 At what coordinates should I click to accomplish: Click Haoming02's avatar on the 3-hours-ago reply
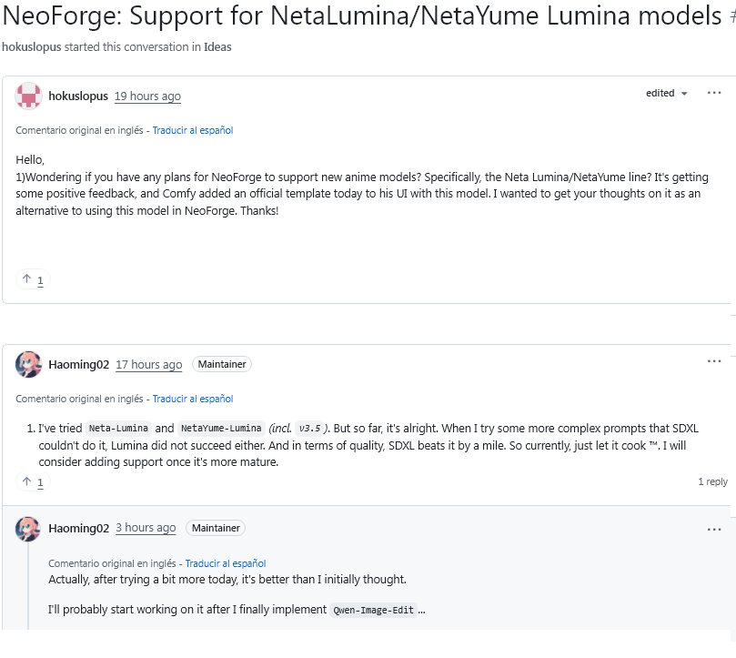pos(28,528)
